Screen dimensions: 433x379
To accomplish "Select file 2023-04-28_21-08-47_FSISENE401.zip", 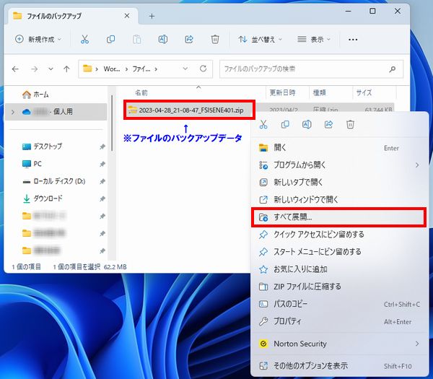I will click(190, 110).
